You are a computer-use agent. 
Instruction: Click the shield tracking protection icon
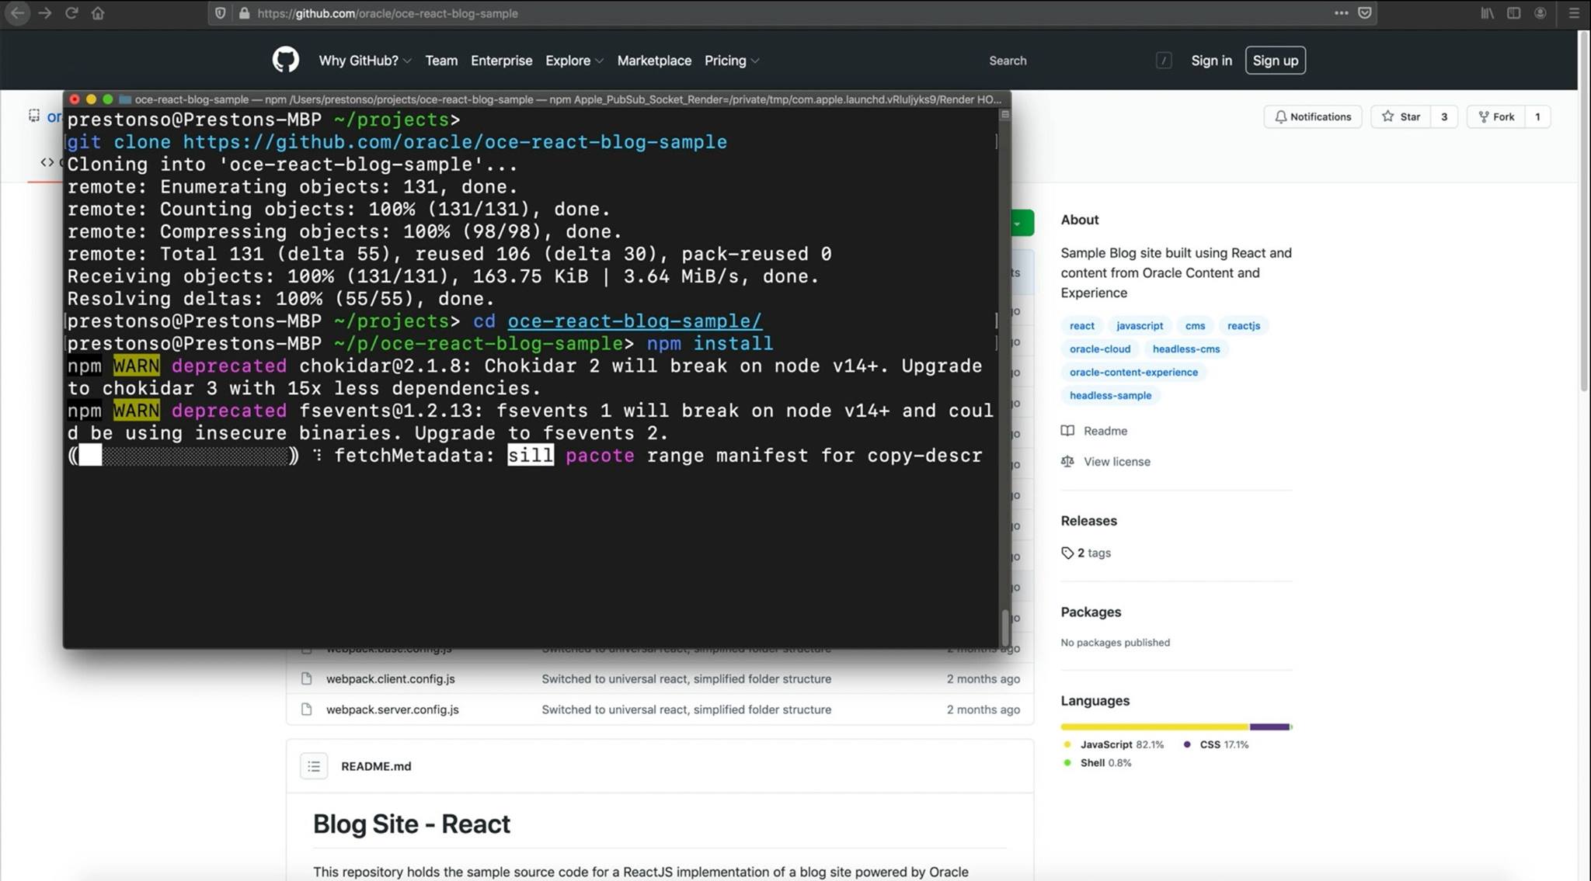(221, 13)
